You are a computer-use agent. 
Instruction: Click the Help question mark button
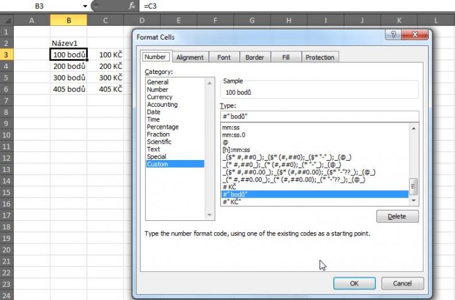tap(393, 35)
